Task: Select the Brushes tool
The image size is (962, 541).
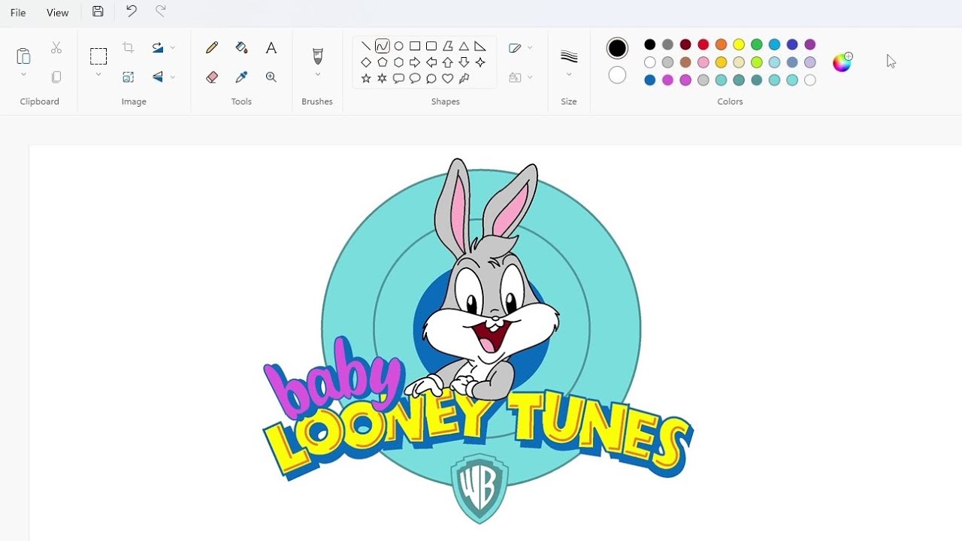Action: pos(317,56)
